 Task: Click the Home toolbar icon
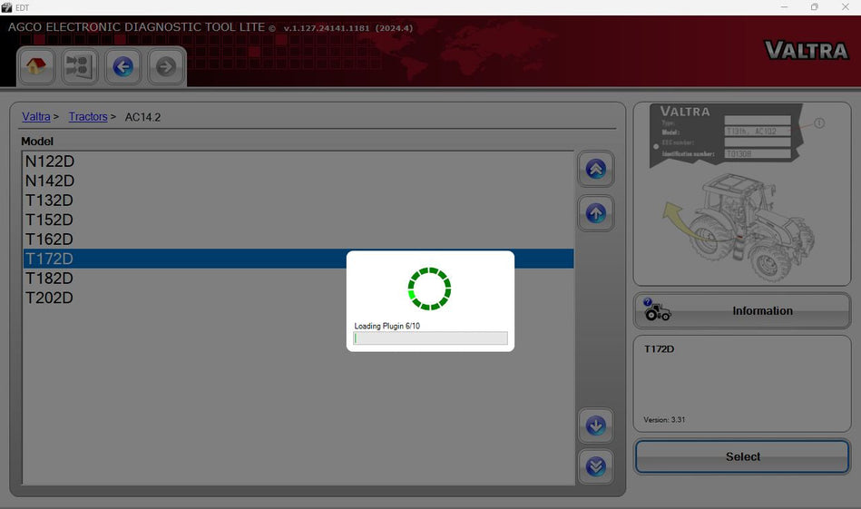click(x=36, y=66)
